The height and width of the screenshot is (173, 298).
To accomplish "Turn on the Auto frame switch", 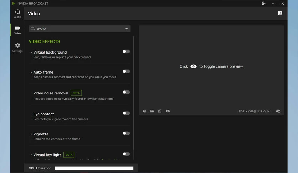I will 126,71.
